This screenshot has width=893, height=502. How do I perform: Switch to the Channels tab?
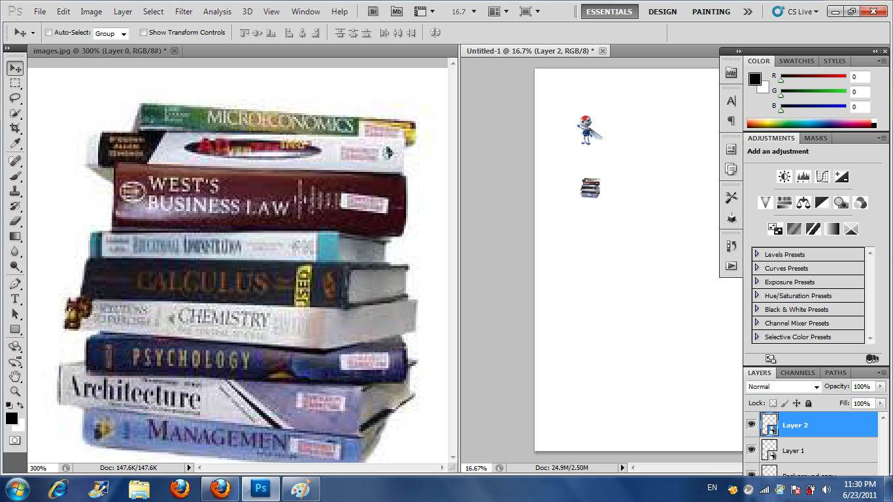coord(798,373)
